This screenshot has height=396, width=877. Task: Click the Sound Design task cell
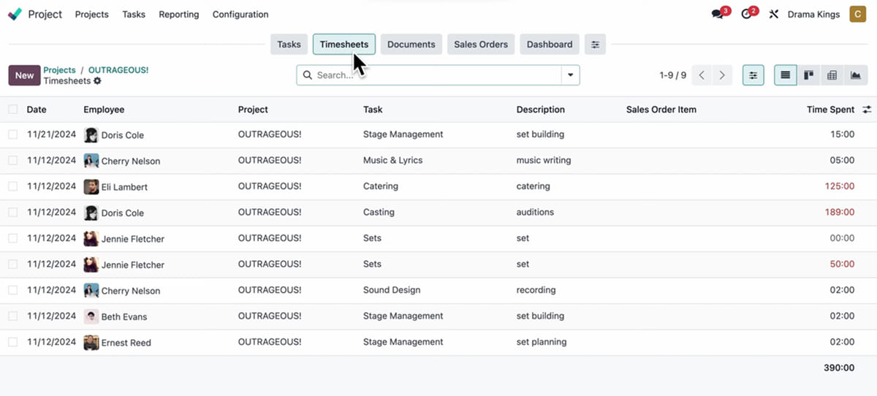point(392,290)
